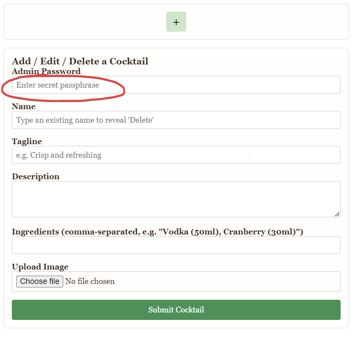Screen dimensions: 356x337
Task: Click the Description label
Action: (x=36, y=177)
